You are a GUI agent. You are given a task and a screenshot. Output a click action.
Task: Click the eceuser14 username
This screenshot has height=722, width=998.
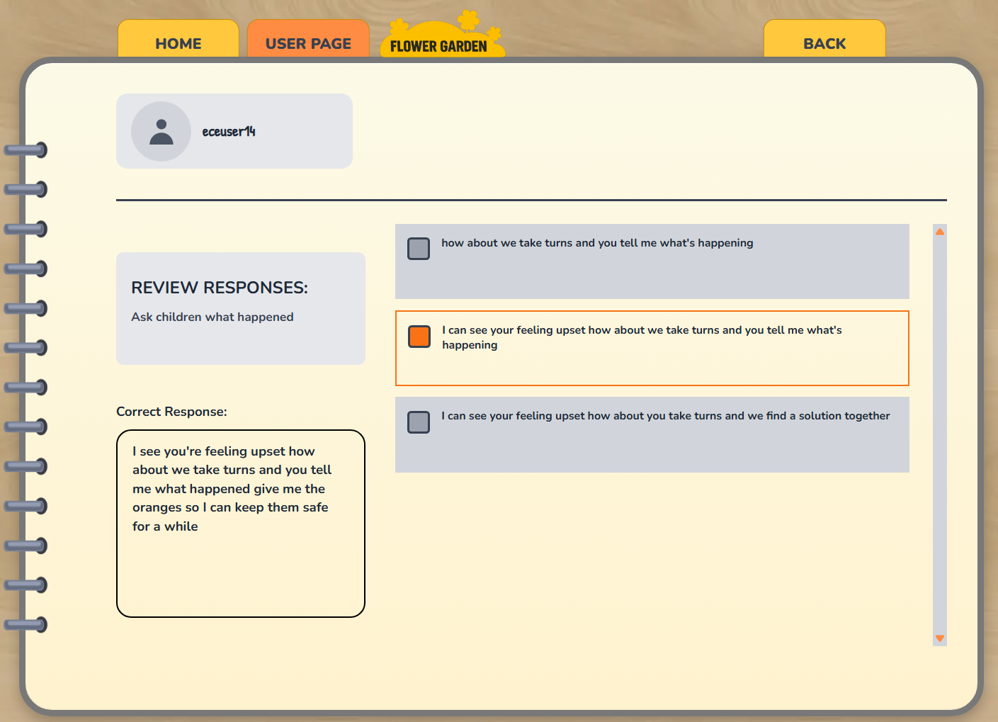coord(229,131)
